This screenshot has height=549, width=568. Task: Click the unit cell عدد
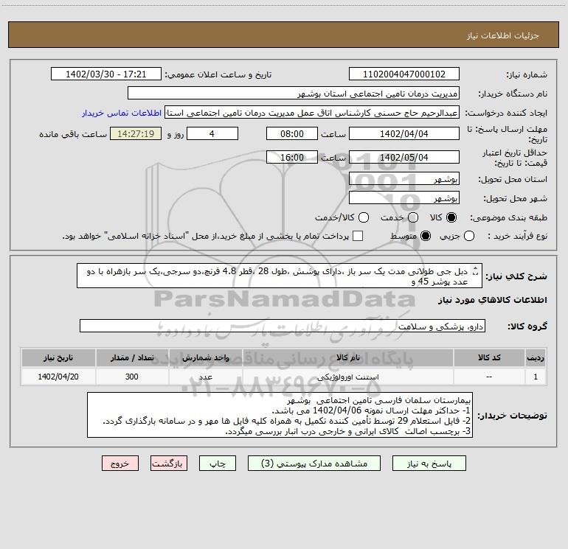coord(205,377)
